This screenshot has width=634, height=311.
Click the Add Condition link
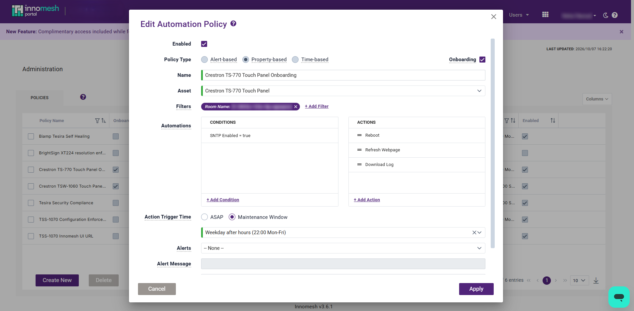[223, 200]
